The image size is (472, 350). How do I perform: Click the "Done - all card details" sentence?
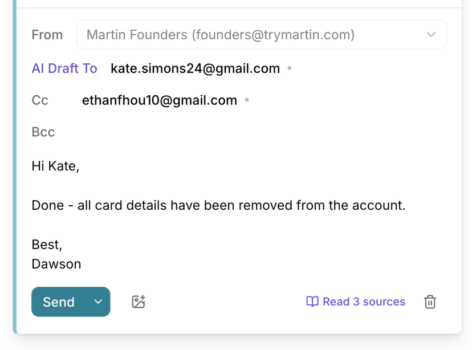click(x=218, y=205)
